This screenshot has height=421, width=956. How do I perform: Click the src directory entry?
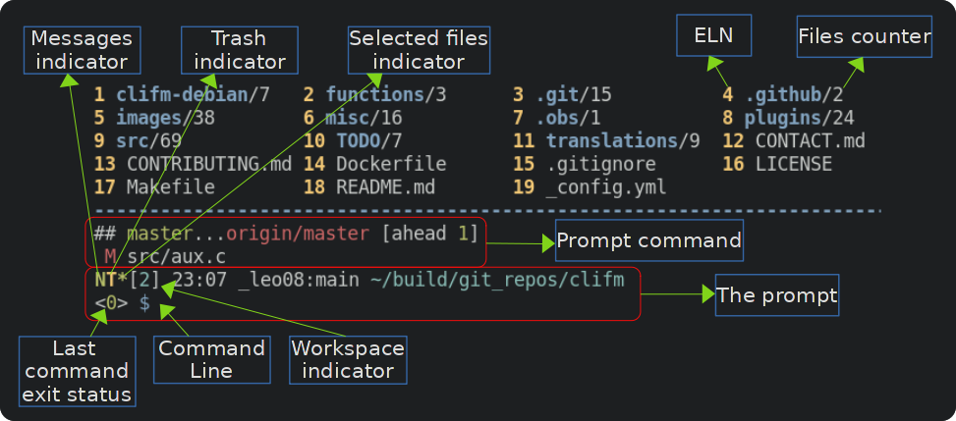[138, 140]
